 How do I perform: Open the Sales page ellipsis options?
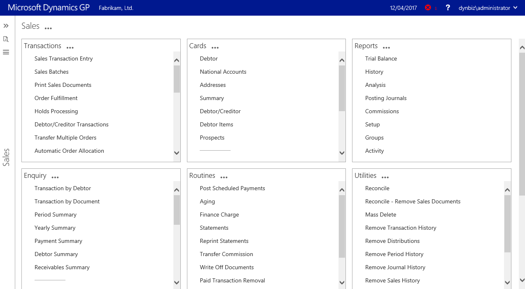click(48, 28)
